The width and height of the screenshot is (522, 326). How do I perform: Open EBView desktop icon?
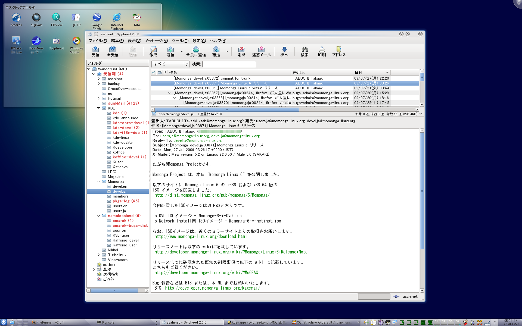pos(57,20)
